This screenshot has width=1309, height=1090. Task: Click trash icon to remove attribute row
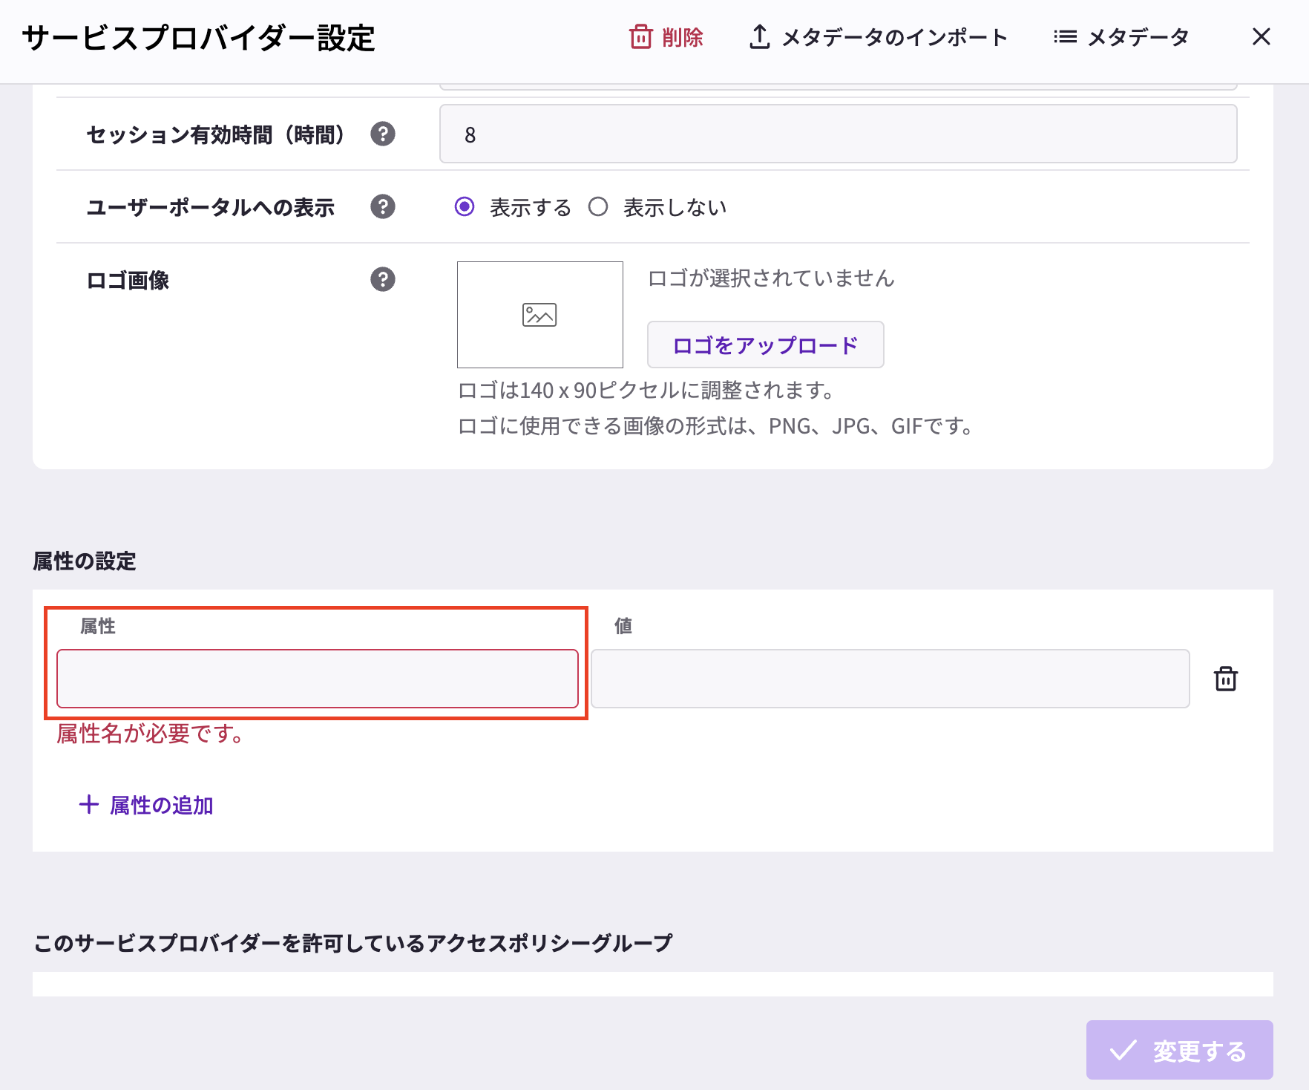point(1226,678)
